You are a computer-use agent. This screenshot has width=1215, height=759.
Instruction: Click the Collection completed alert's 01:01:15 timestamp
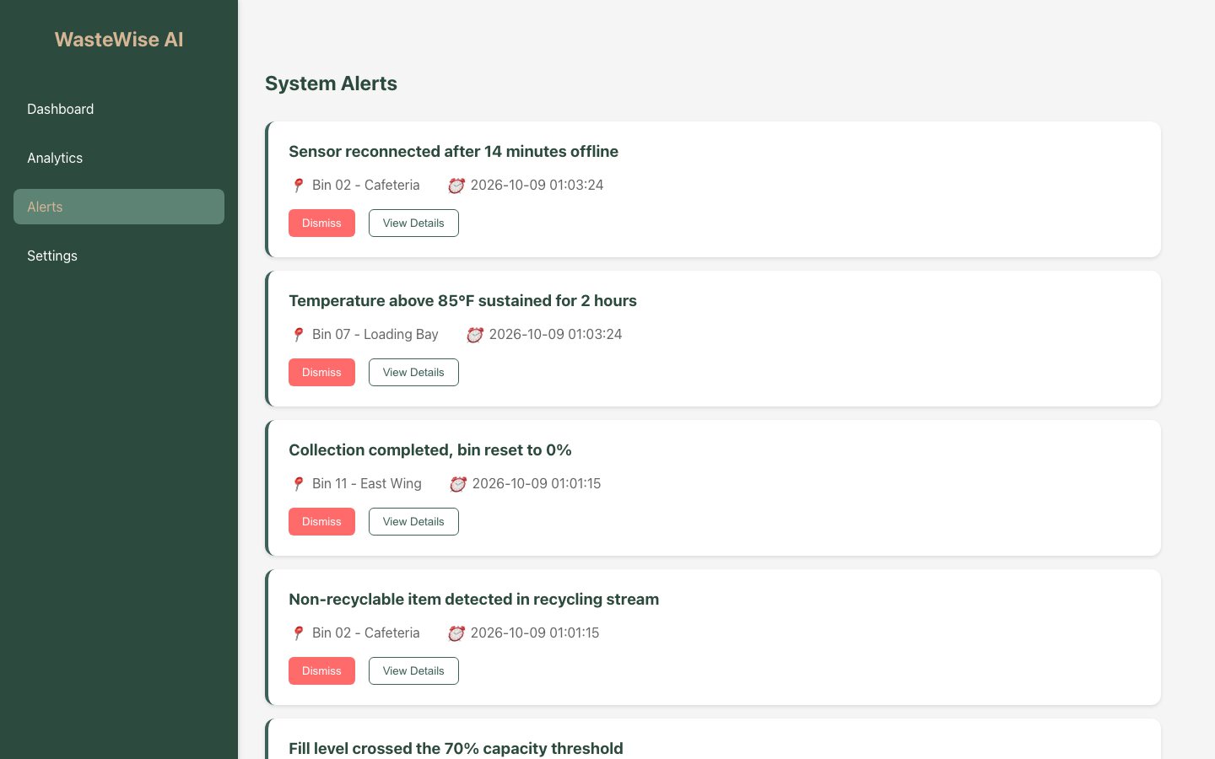tap(537, 484)
